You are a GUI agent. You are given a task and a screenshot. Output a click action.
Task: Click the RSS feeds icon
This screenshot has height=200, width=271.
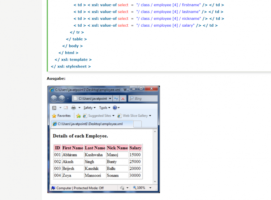tap(54, 108)
